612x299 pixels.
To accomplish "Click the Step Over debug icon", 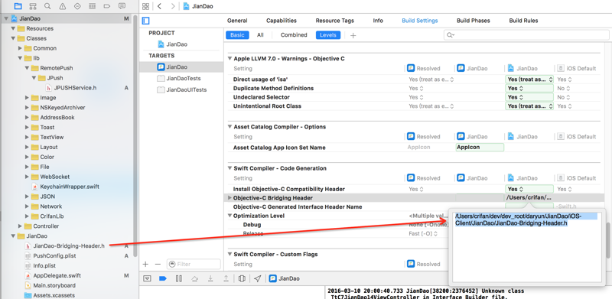I will 194,278.
